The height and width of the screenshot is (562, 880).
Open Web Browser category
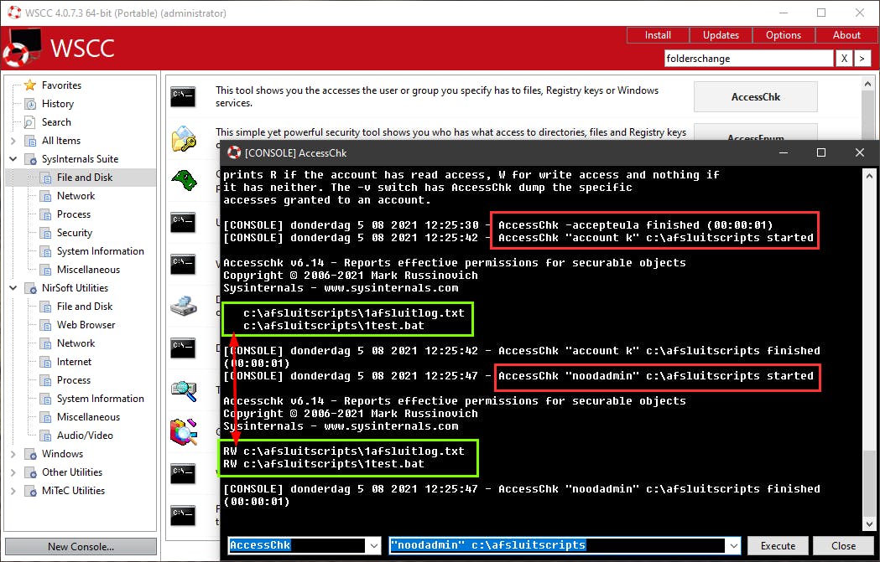tap(86, 325)
